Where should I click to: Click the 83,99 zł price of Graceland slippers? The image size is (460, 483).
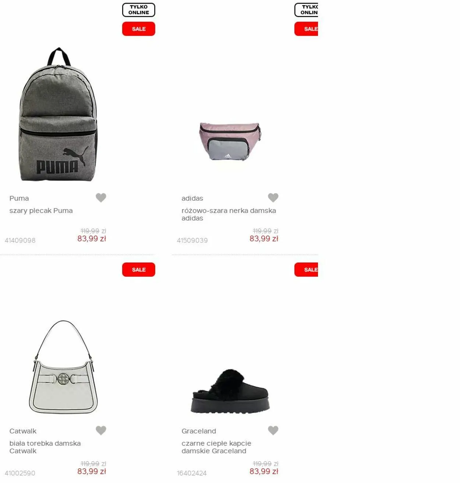click(264, 471)
